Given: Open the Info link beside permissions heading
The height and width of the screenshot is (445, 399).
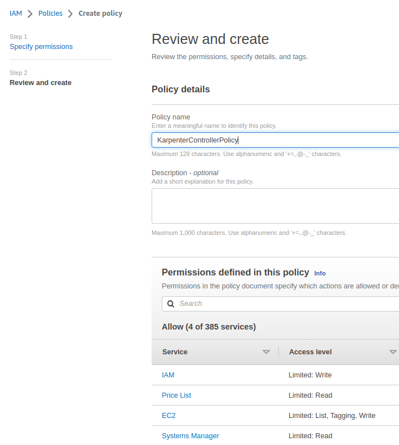Looking at the screenshot, I should (320, 273).
